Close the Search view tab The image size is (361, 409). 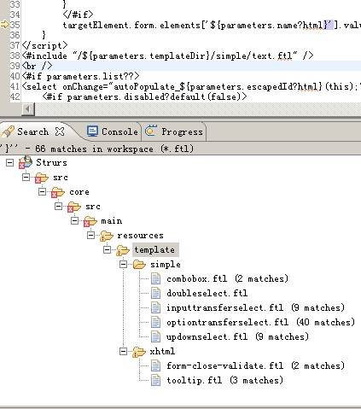click(x=60, y=131)
